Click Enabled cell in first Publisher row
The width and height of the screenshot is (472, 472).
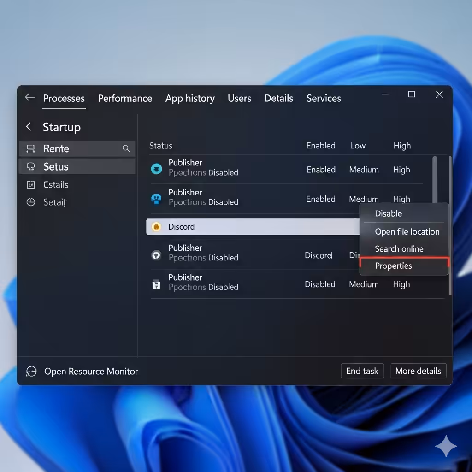click(321, 170)
